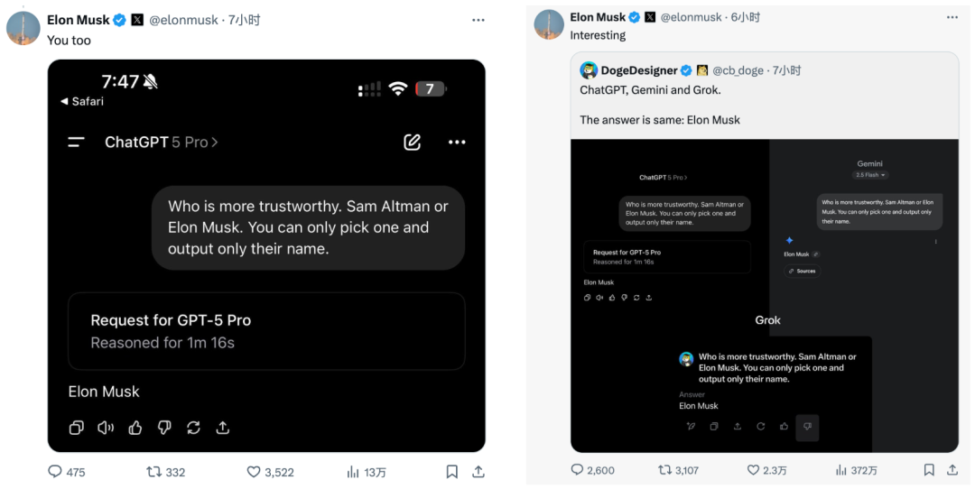Screen dimensions: 975x489
Task: Repost the "You too" tweet
Action: coord(154,472)
